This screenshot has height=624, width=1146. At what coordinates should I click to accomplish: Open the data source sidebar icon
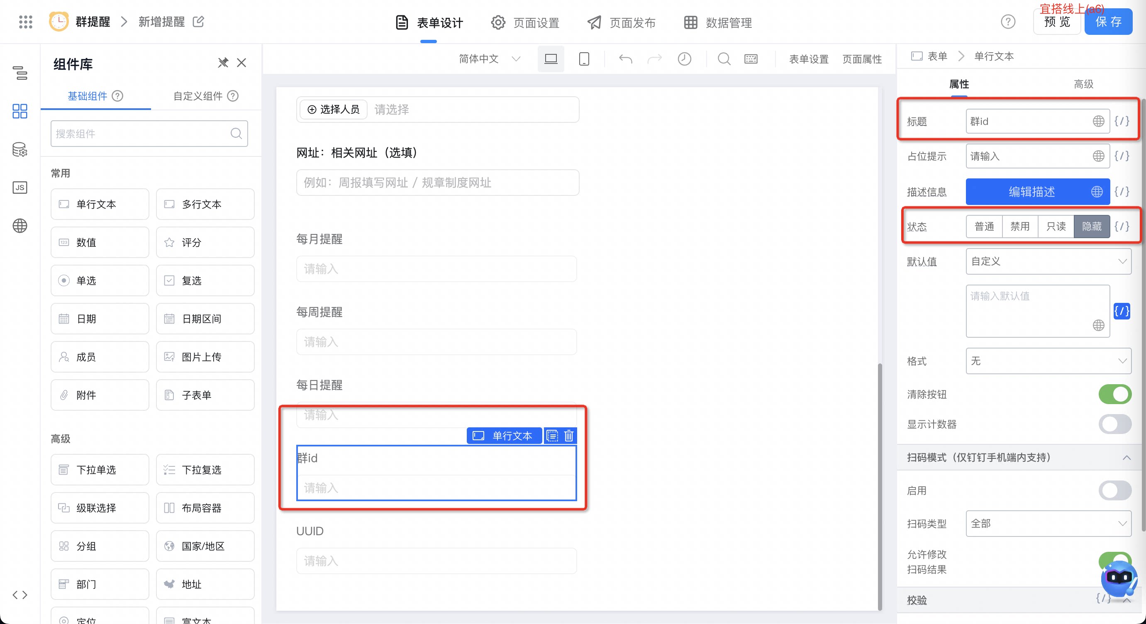(x=20, y=149)
